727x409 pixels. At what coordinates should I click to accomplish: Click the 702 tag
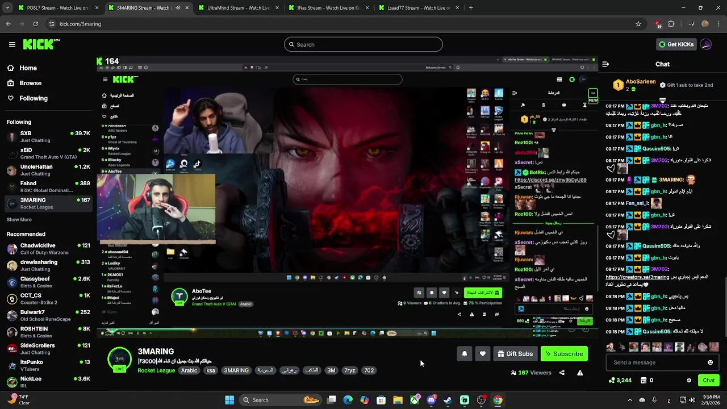pyautogui.click(x=369, y=370)
